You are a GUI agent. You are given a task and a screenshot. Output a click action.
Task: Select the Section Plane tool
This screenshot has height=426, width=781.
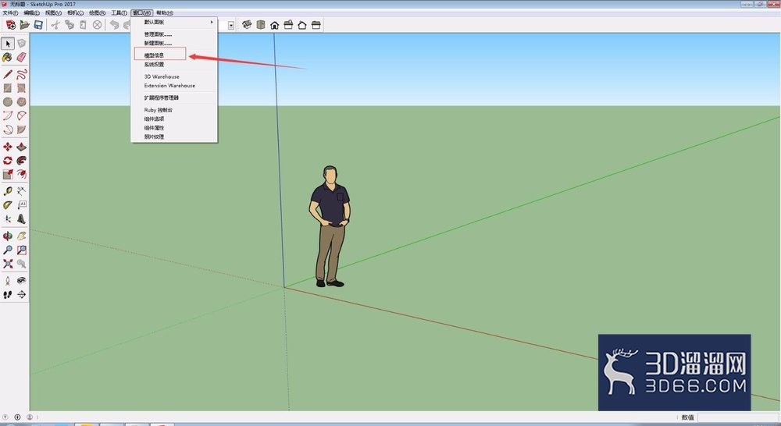coord(21,295)
